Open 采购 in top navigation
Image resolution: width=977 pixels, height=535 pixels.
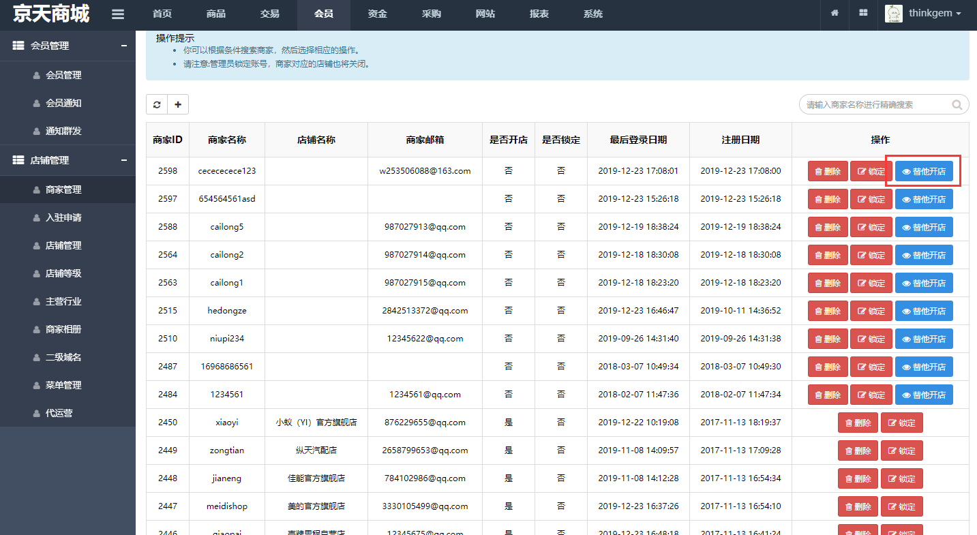431,14
